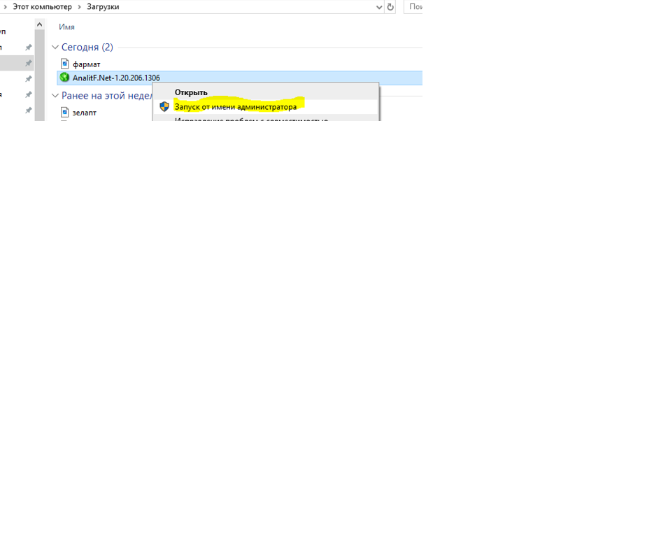Click the Загрузки breadcrumb

point(103,7)
